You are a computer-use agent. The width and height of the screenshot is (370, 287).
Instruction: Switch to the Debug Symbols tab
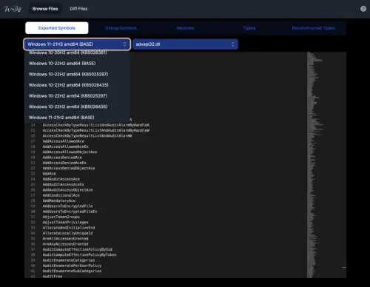tap(121, 28)
